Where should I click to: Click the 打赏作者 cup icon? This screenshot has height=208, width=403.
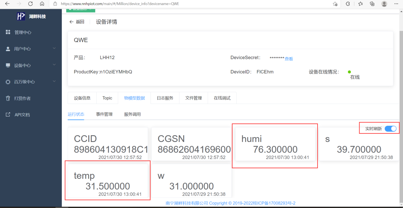(x=8, y=98)
